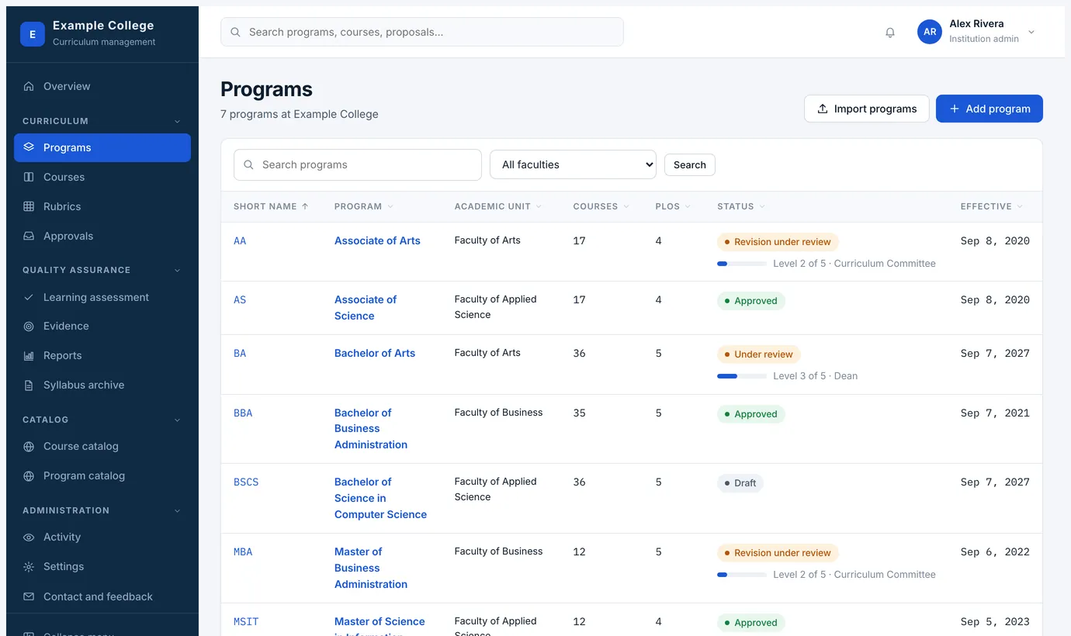This screenshot has height=636, width=1071.
Task: Click the Import programs button
Action: [x=867, y=109]
